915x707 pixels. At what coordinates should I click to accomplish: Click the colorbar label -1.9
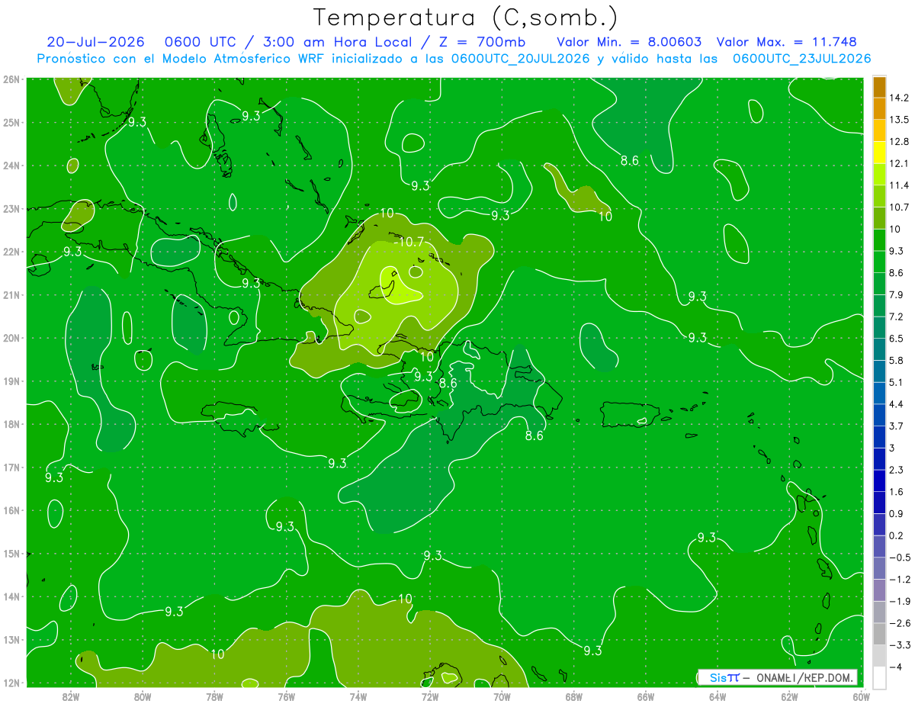pos(899,601)
